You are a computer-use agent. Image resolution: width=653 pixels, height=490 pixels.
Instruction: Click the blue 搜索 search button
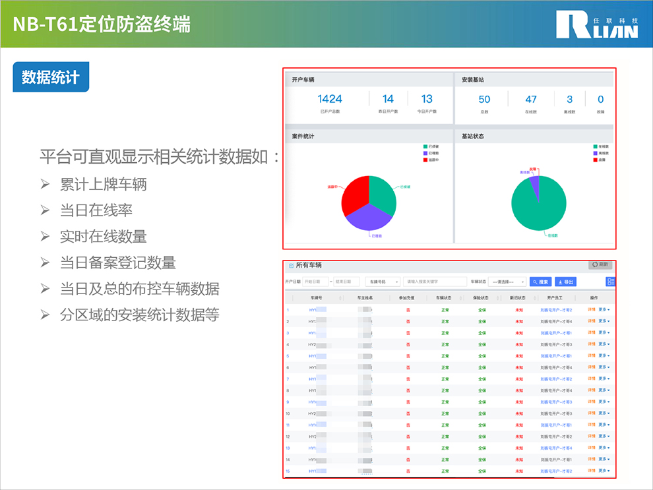click(x=540, y=282)
